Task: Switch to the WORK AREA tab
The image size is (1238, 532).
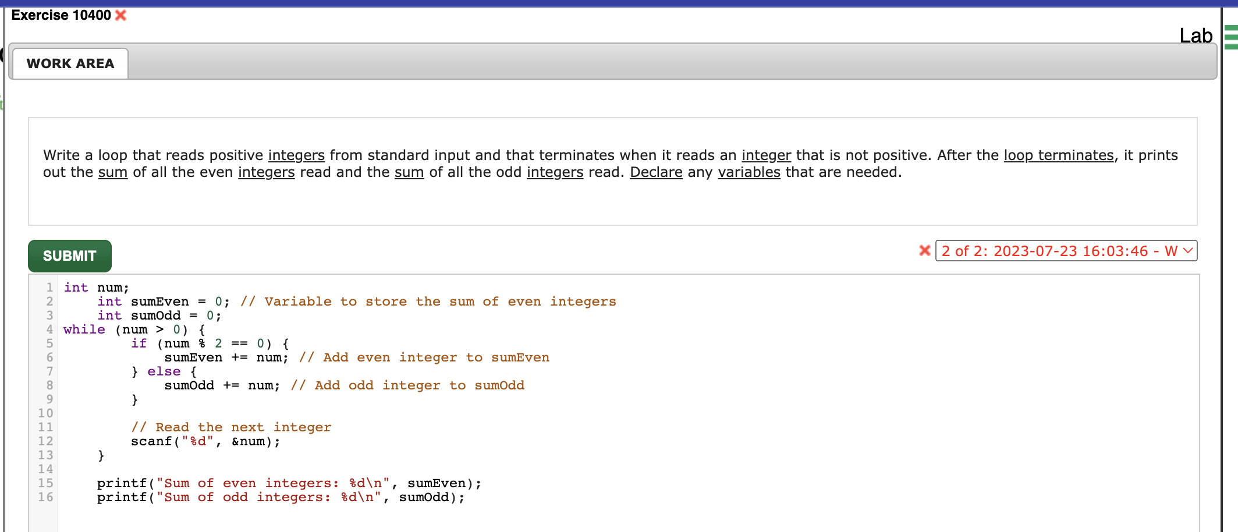Action: point(70,63)
